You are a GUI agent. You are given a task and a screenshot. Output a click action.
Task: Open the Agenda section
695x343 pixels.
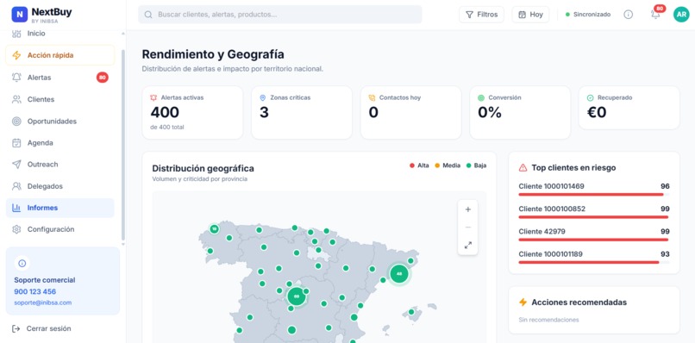(60, 143)
